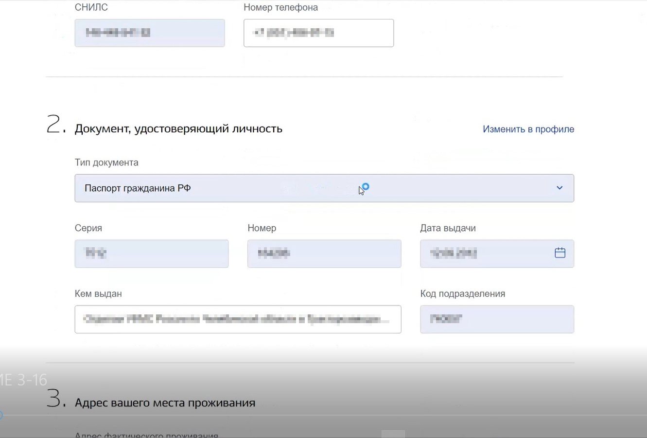Select the Код подразделения field
The width and height of the screenshot is (647, 438).
(x=497, y=319)
